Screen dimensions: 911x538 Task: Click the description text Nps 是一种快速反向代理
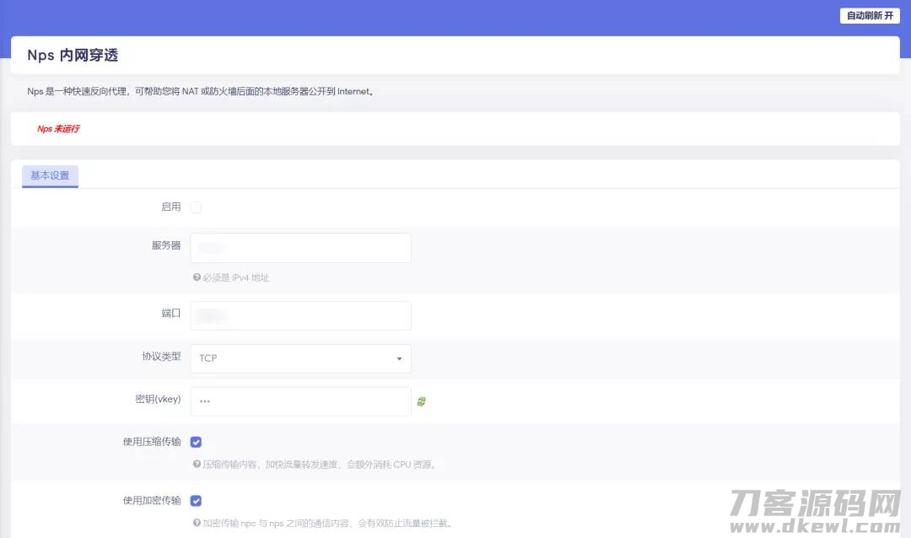pyautogui.click(x=201, y=91)
